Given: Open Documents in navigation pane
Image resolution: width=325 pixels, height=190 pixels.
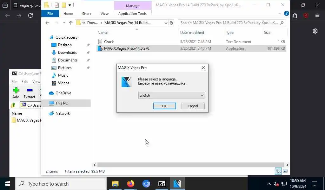Looking at the screenshot, I should (x=68, y=60).
